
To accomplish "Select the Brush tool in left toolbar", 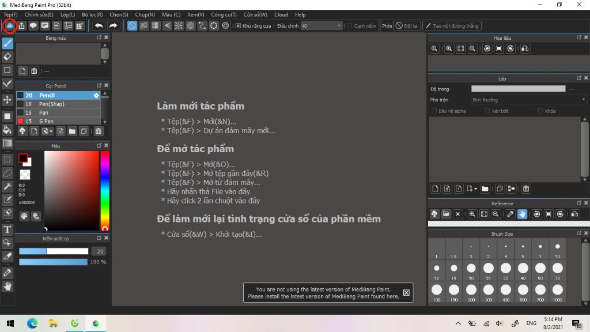I will point(7,43).
